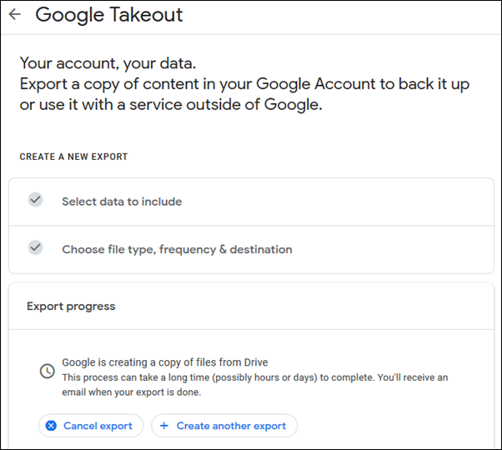Click the blue X icon in Cancel export

[51, 426]
